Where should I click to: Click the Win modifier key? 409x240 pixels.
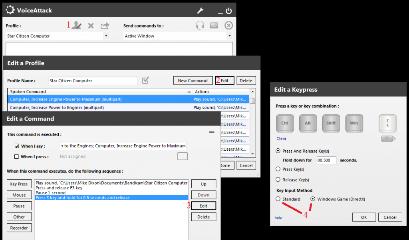point(354,123)
